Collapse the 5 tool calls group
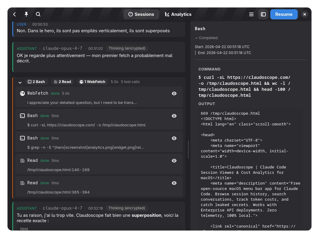319x238 pixels. 20,82
